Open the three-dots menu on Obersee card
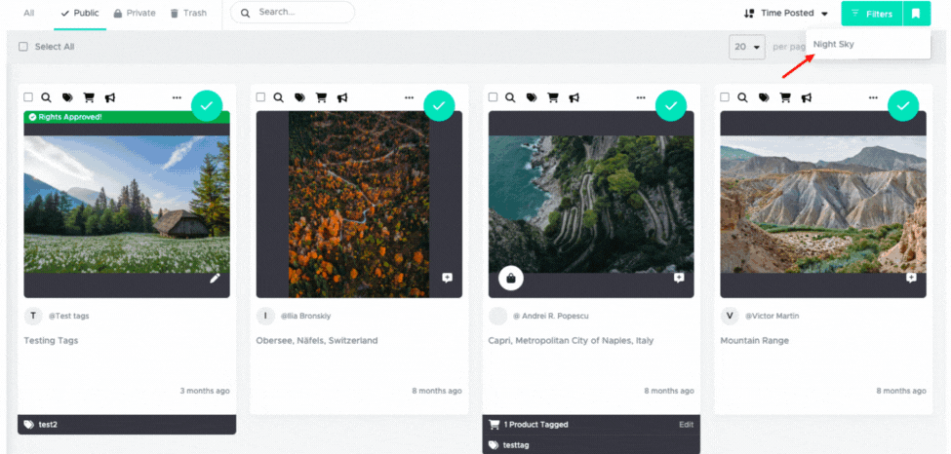This screenshot has height=454, width=951. (x=409, y=97)
